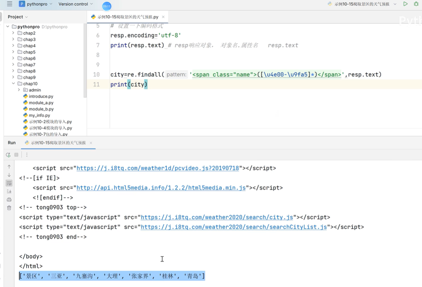The image size is (422, 287).
Task: Expand the chap8 folder
Action: 13,71
